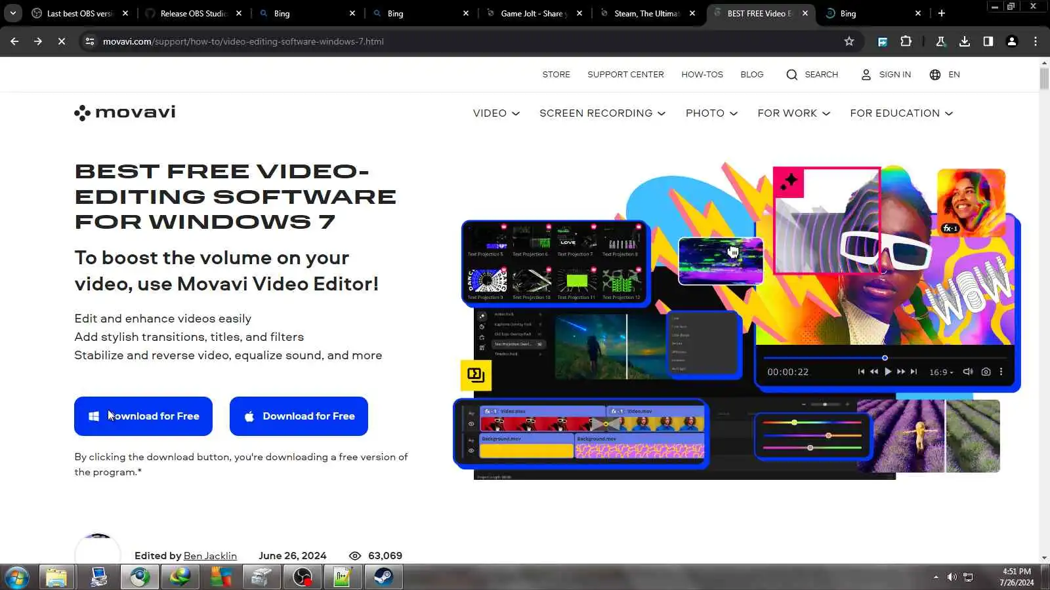Screen dimensions: 1050x590
Task: Open the STORE link
Action: 556,75
